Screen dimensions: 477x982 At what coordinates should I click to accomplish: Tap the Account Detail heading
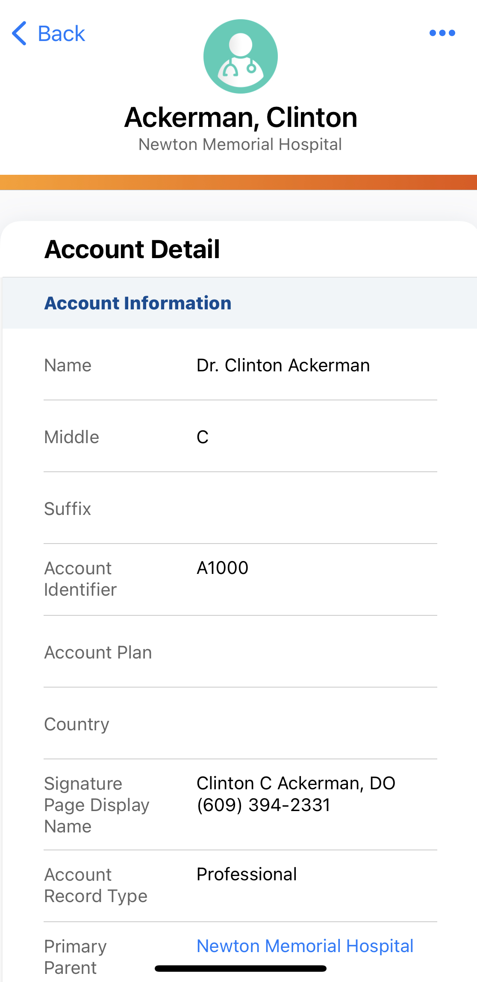pyautogui.click(x=132, y=249)
